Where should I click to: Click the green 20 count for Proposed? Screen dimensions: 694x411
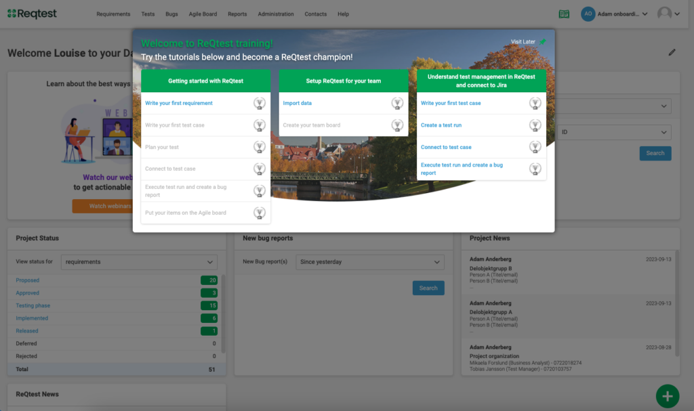point(209,280)
